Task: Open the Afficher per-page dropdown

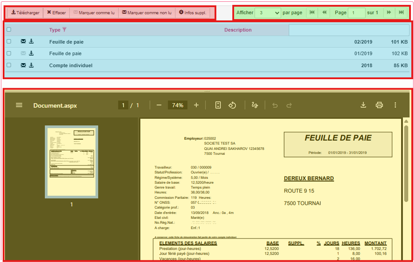Action: click(268, 12)
